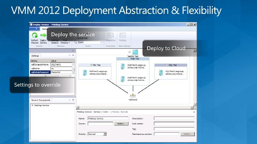
Task: Minimize the Settings panel
Action: (70, 55)
